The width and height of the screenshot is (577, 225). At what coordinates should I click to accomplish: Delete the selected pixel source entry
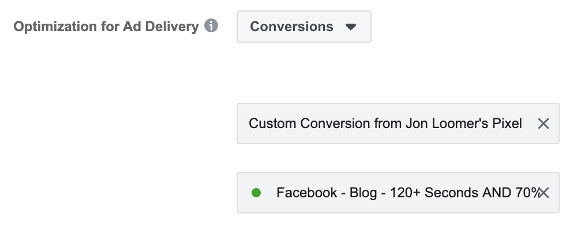[543, 123]
